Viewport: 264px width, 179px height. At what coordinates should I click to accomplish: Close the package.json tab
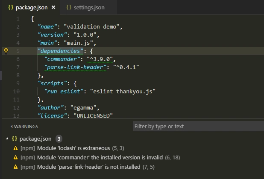53,7
